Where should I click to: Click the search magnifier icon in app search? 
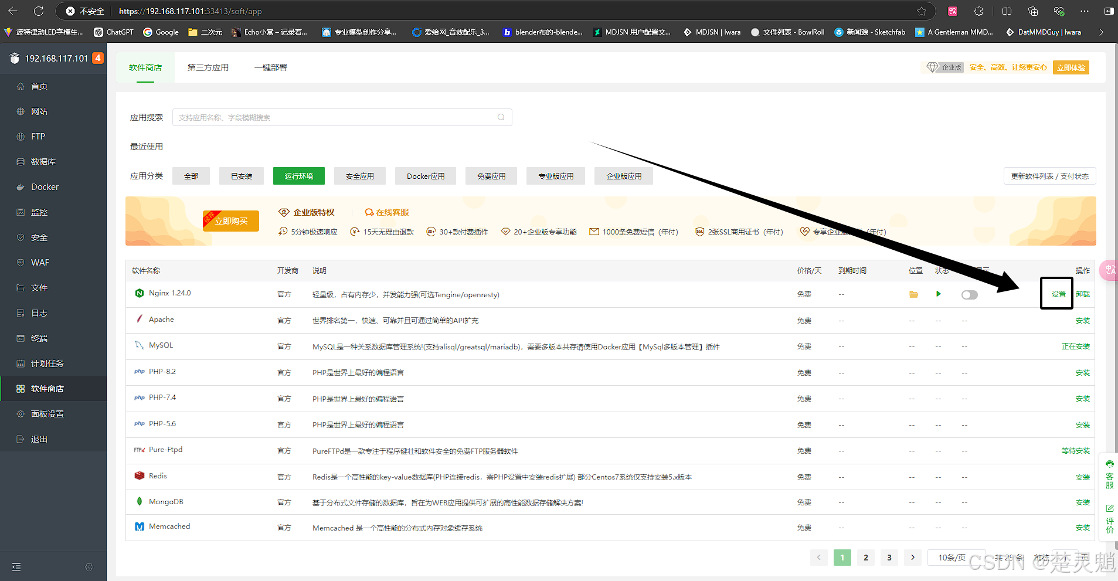[501, 117]
